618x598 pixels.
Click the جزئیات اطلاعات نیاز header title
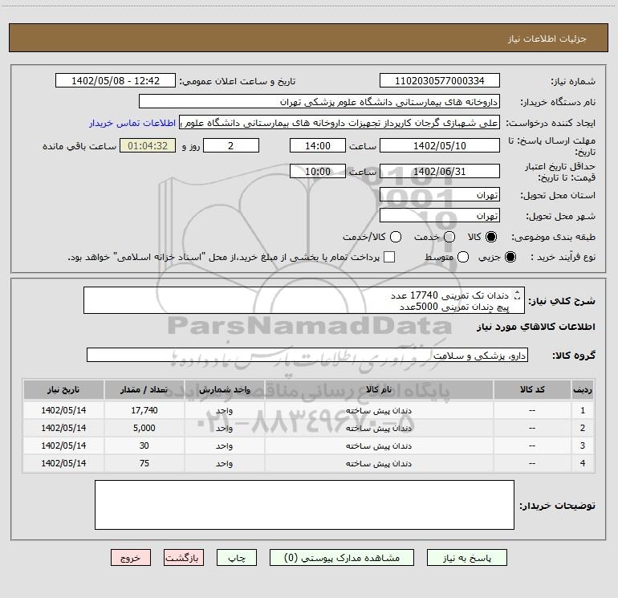(547, 39)
